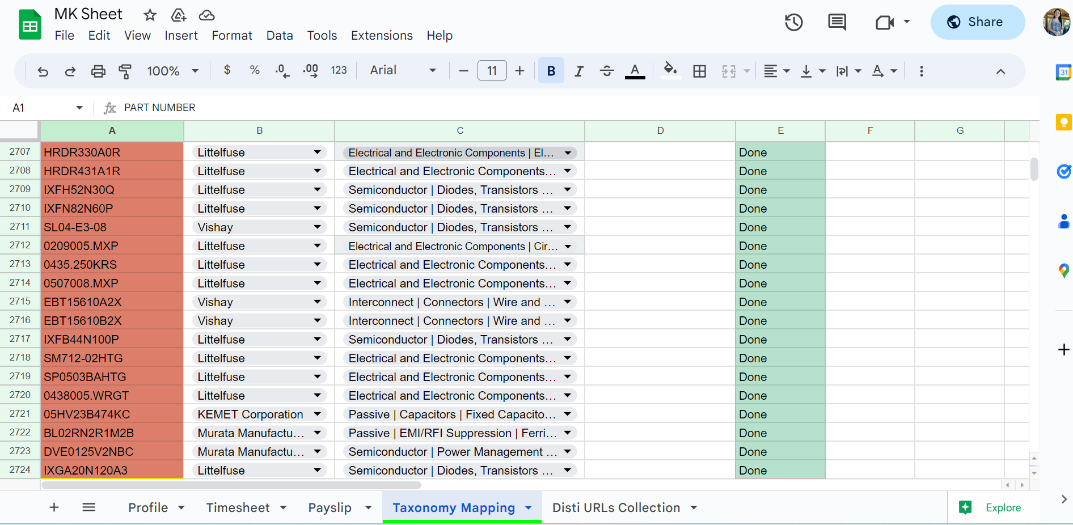Viewport: 1073px width, 525px height.
Task: Open the Data menu
Action: pos(280,36)
